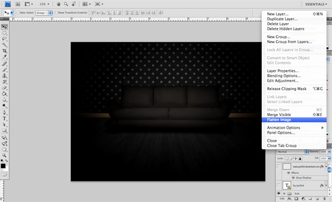332x202 pixels.
Task: Show the by Jaxfish text layer
Action: point(279,185)
